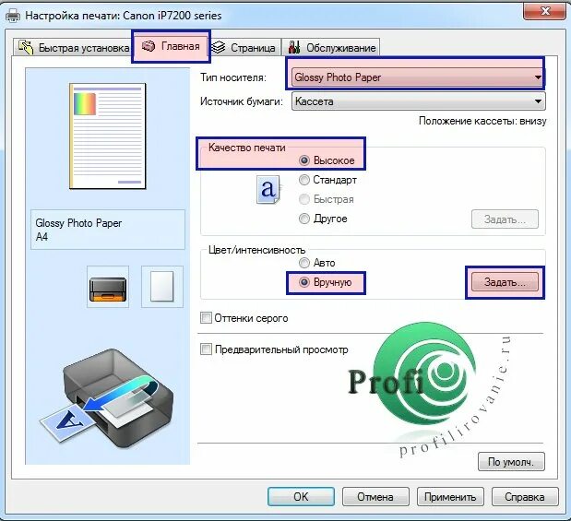The width and height of the screenshot is (571, 521).
Task: Click the blank paper sheet icon
Action: pos(162,287)
